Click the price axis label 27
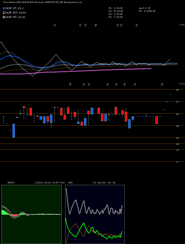The width and height of the screenshot is (185, 244). [x=177, y=102]
